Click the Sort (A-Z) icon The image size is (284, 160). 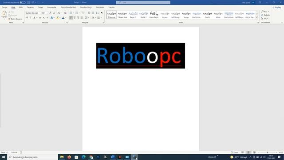coord(97,13)
